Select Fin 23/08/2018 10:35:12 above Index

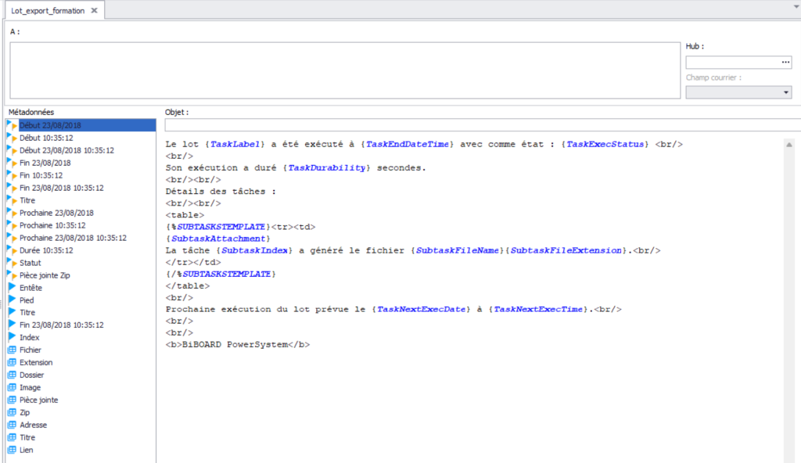pyautogui.click(x=61, y=325)
